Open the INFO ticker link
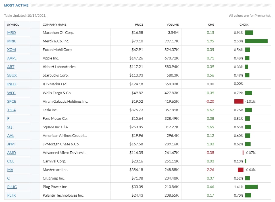 12,84
